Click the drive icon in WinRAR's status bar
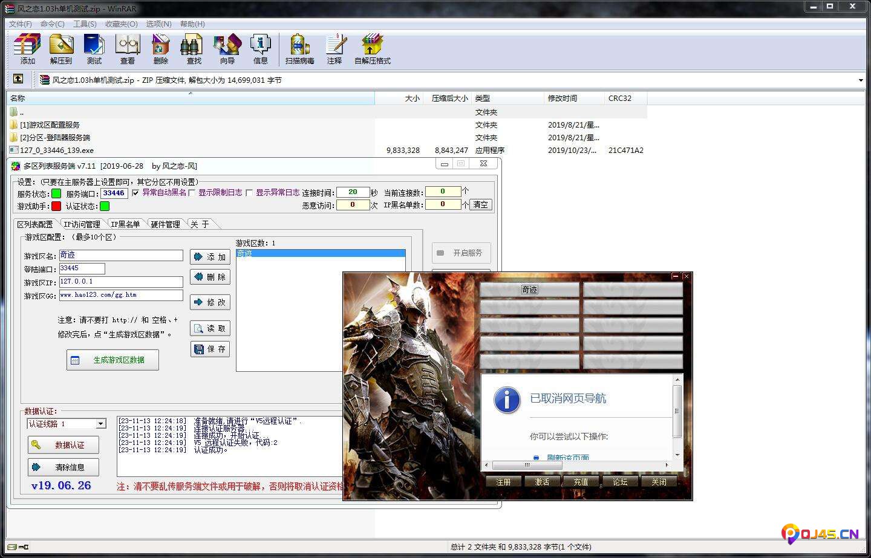 point(11,547)
